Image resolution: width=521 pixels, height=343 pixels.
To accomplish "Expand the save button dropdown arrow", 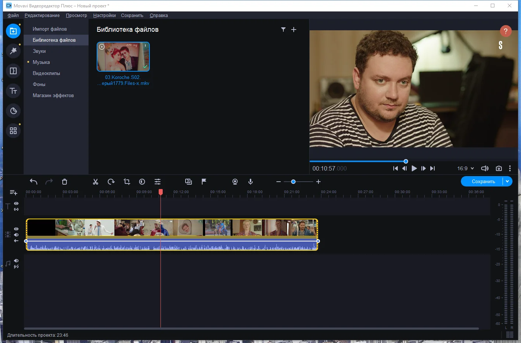I will coord(507,181).
